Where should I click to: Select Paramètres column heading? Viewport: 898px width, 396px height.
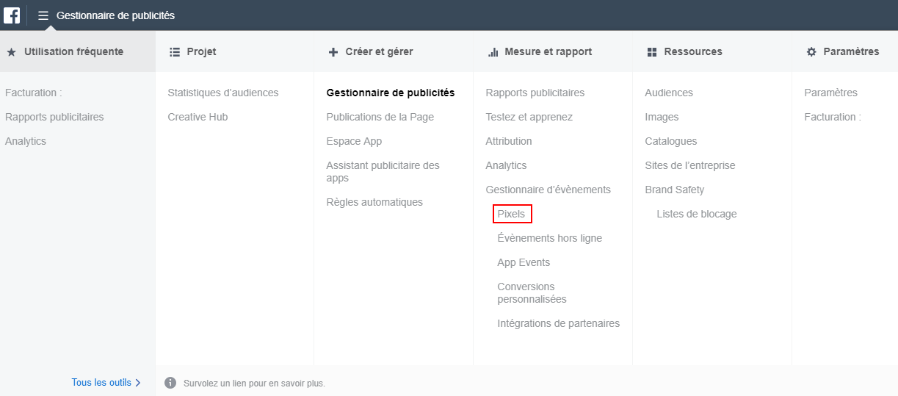[851, 51]
